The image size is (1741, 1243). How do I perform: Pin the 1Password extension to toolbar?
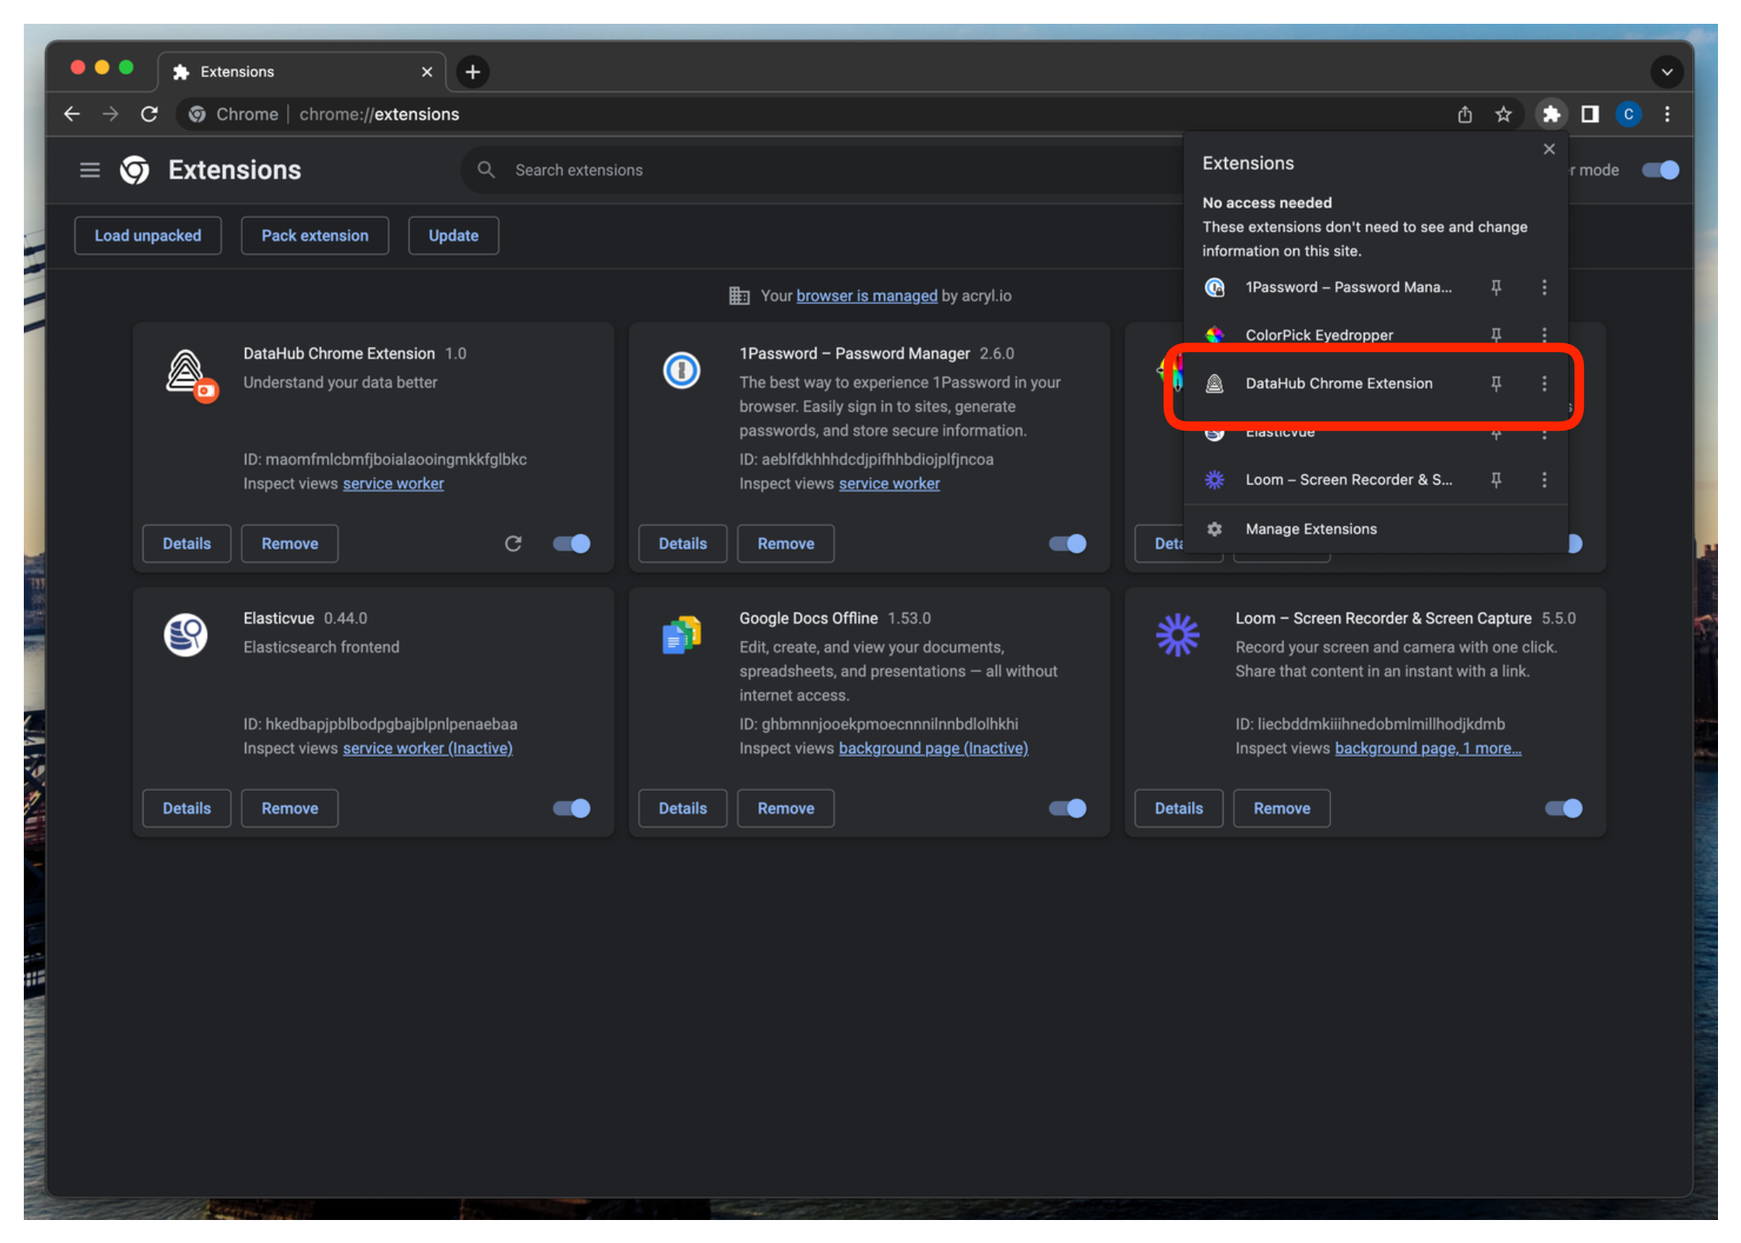tap(1496, 287)
